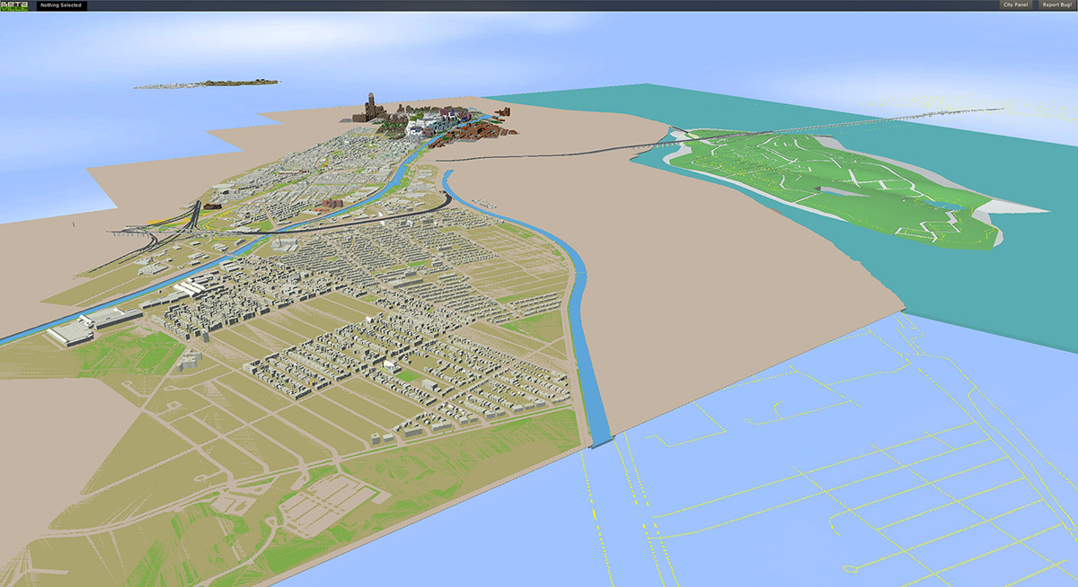
Task: Click the Betaville logo in the top bar
Action: pos(16,5)
